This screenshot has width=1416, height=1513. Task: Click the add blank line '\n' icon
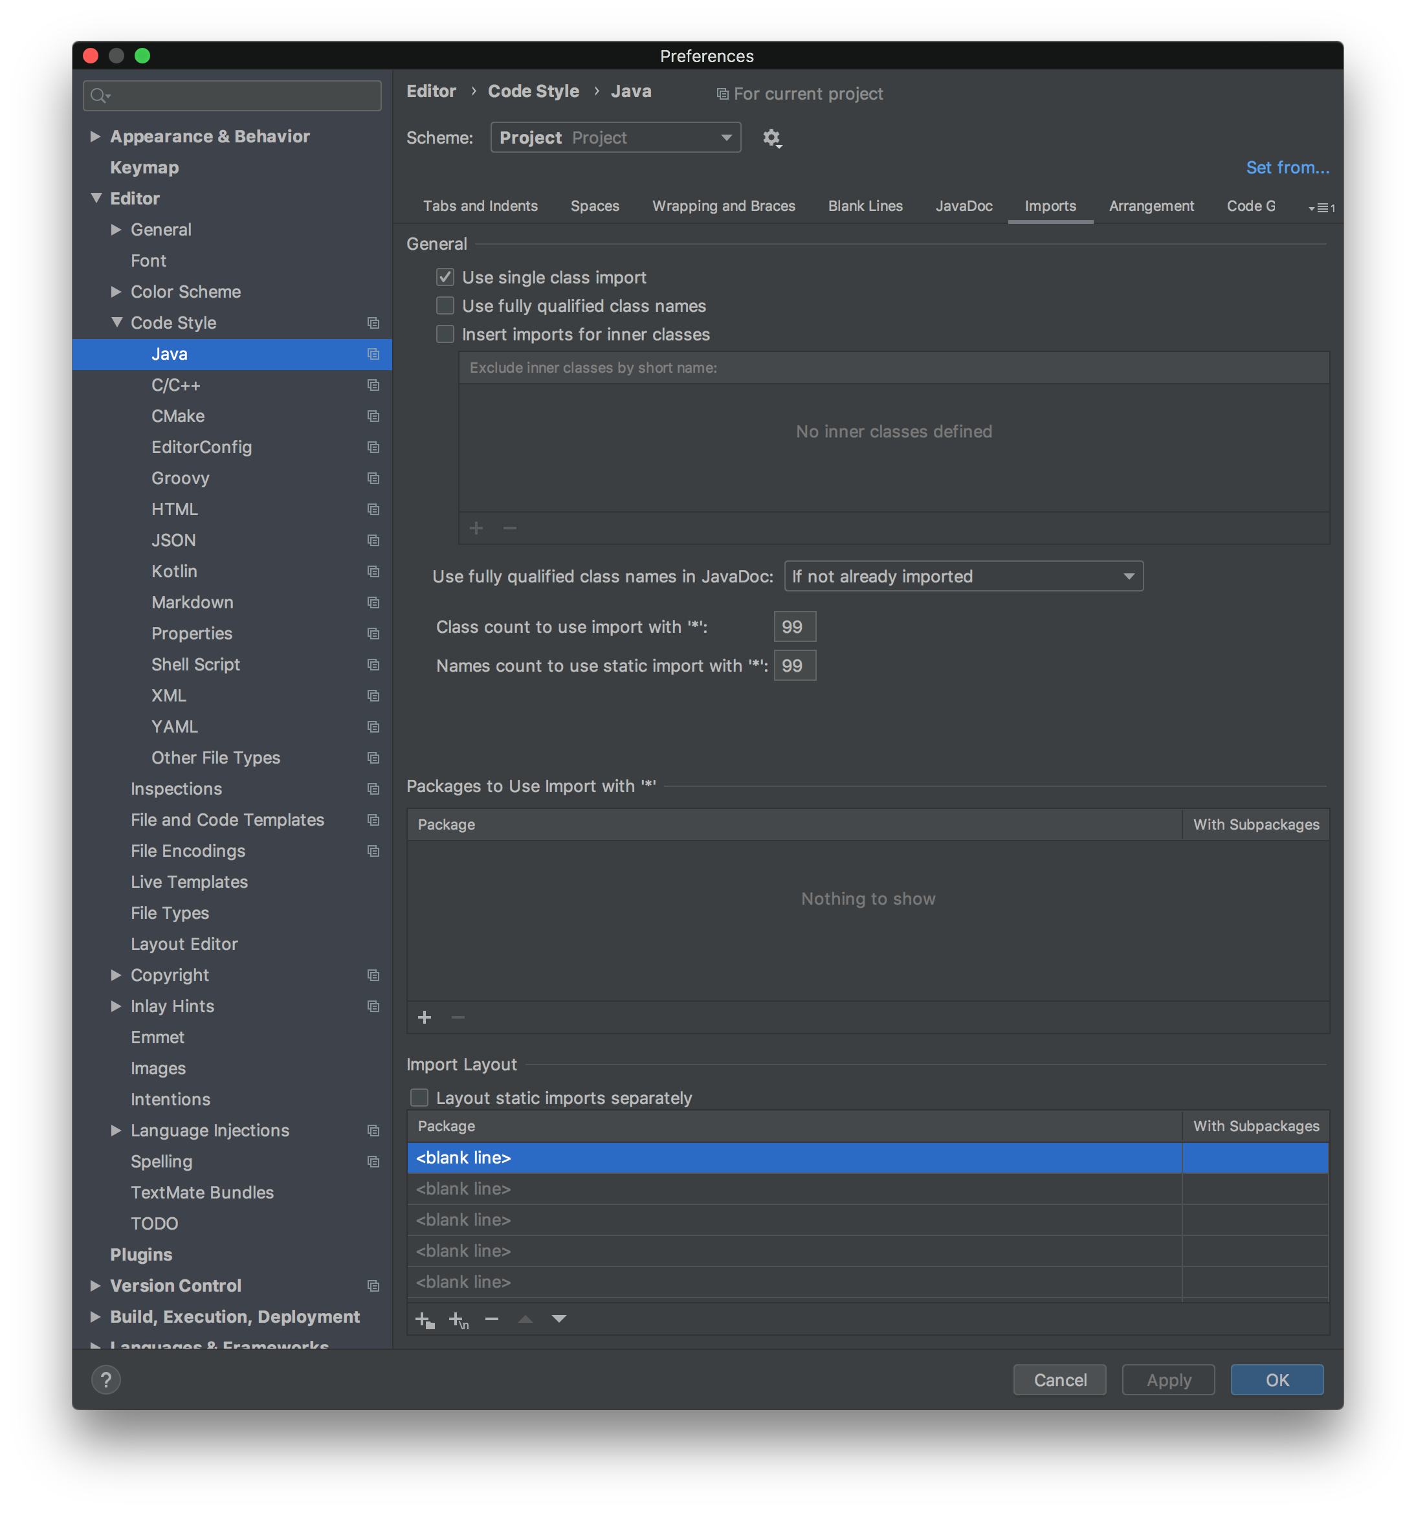point(458,1319)
